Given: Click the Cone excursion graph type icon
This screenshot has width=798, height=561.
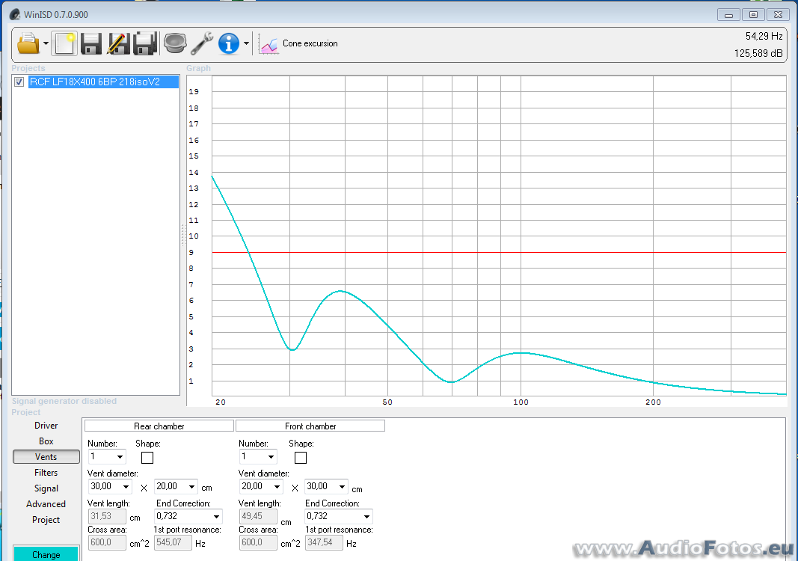Looking at the screenshot, I should click(268, 44).
